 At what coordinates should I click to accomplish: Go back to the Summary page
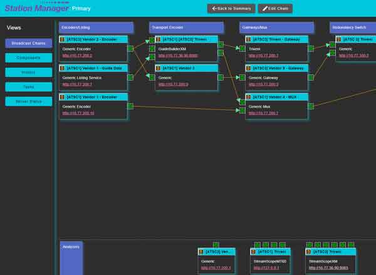tap(231, 9)
